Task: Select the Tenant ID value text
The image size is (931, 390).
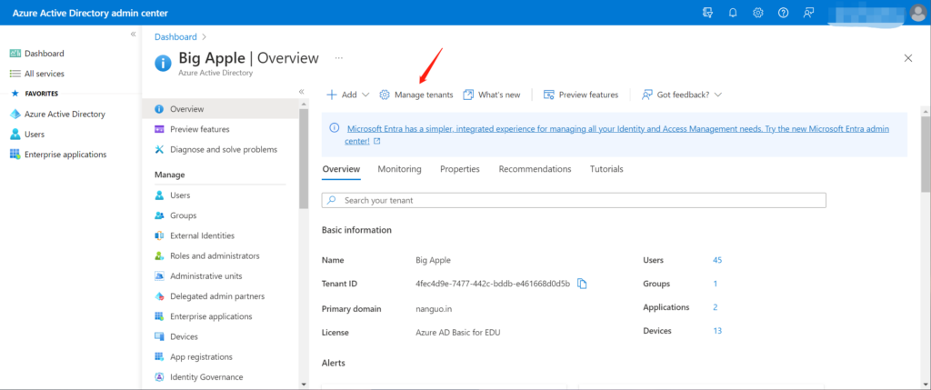Action: point(493,284)
